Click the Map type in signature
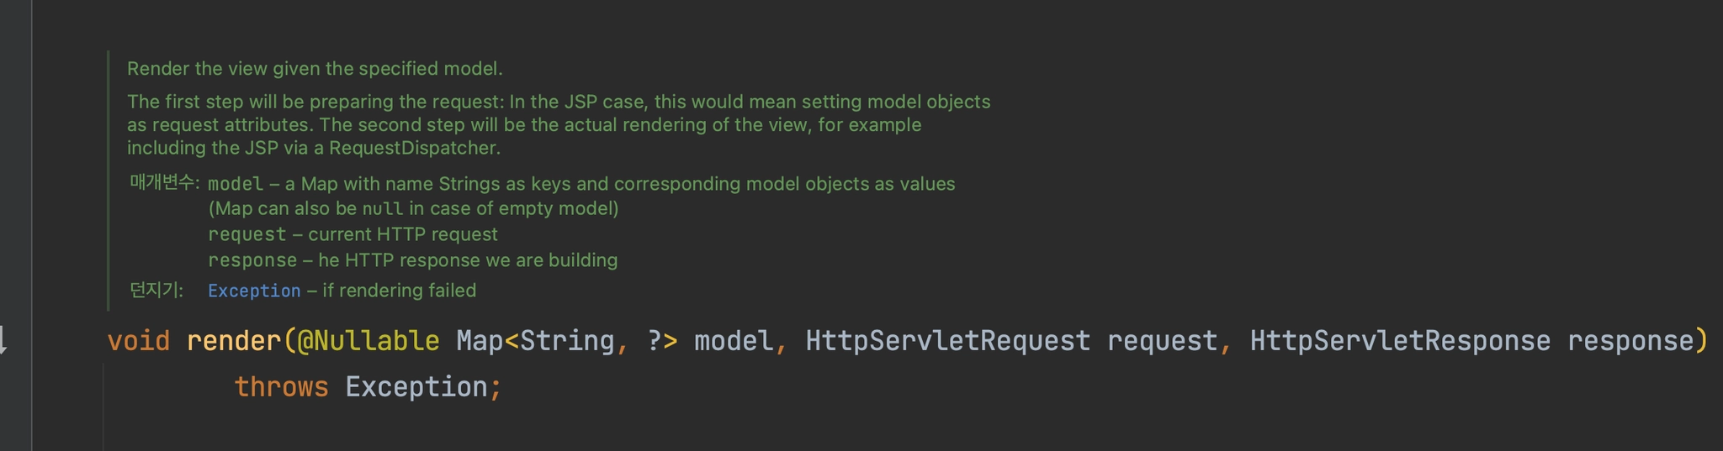Viewport: 1723px width, 451px height. click(480, 340)
